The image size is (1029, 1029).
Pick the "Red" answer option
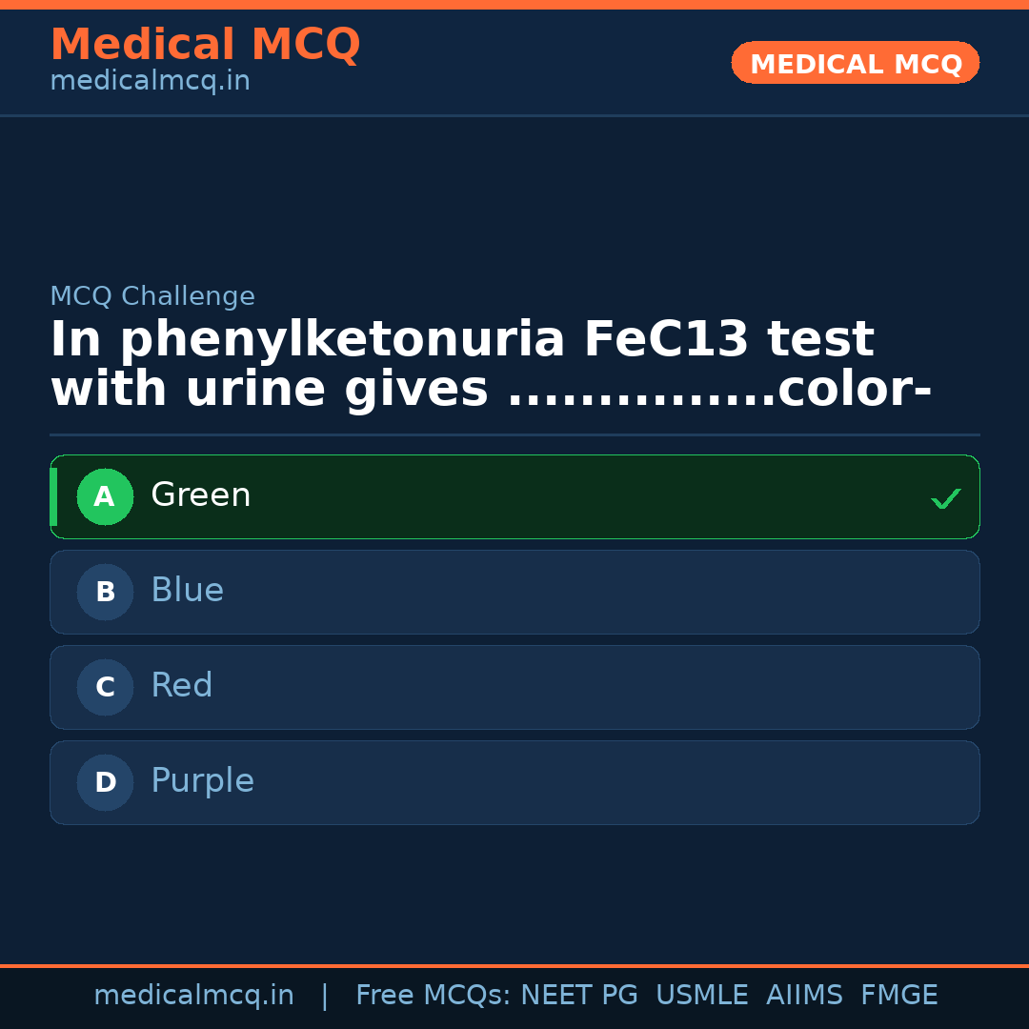tap(182, 686)
